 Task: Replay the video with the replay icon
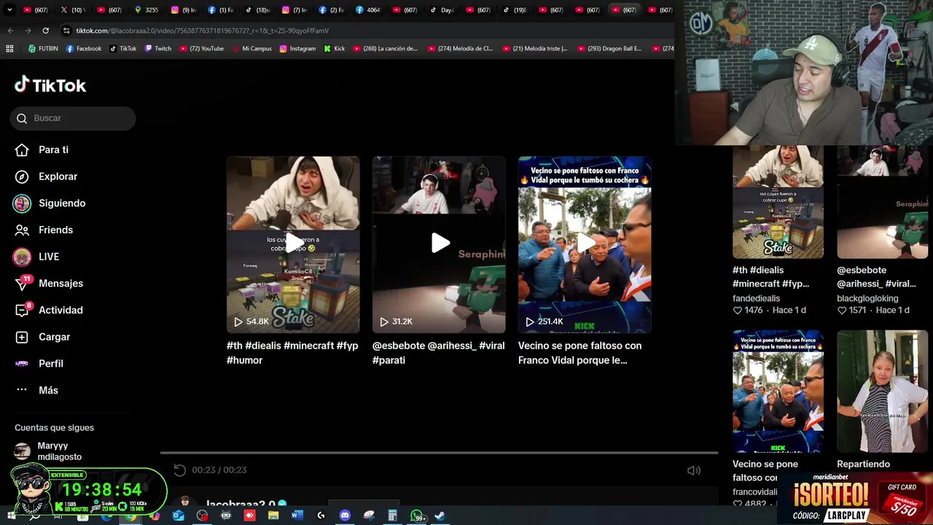[180, 470]
